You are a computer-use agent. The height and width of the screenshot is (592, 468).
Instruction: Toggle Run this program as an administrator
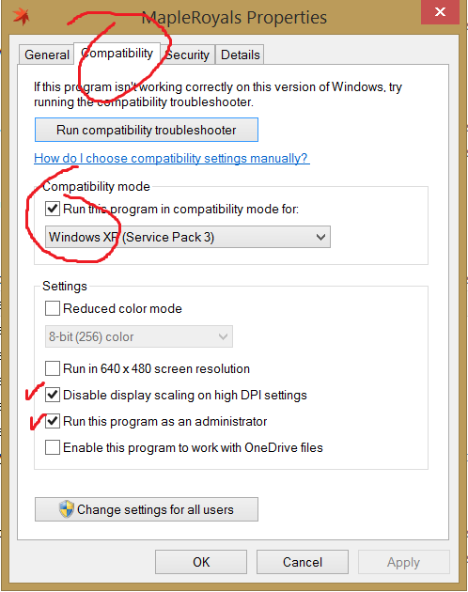(53, 421)
